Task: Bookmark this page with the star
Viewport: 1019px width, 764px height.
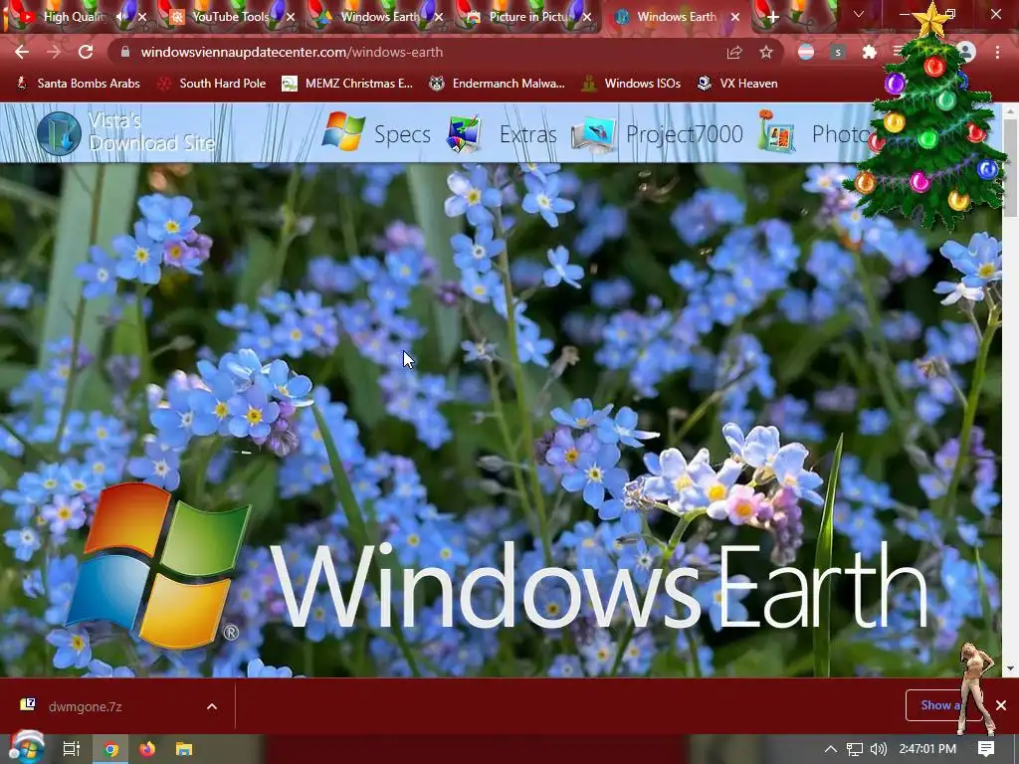Action: (766, 52)
